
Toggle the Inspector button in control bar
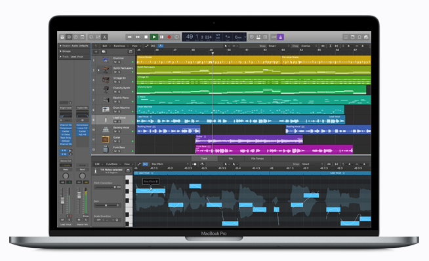(x=69, y=37)
